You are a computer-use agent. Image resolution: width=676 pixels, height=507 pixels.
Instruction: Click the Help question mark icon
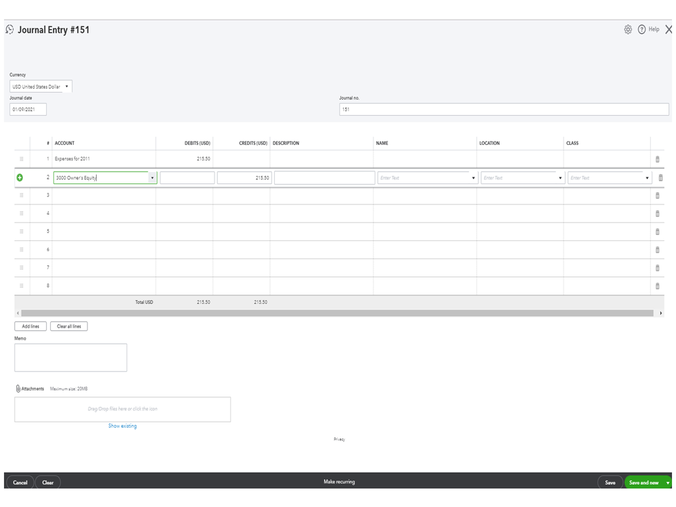coord(642,30)
